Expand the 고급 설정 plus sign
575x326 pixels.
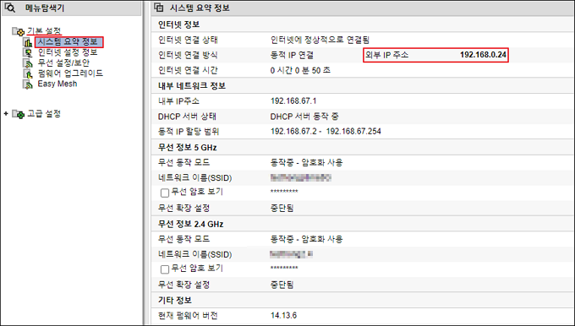(6, 114)
